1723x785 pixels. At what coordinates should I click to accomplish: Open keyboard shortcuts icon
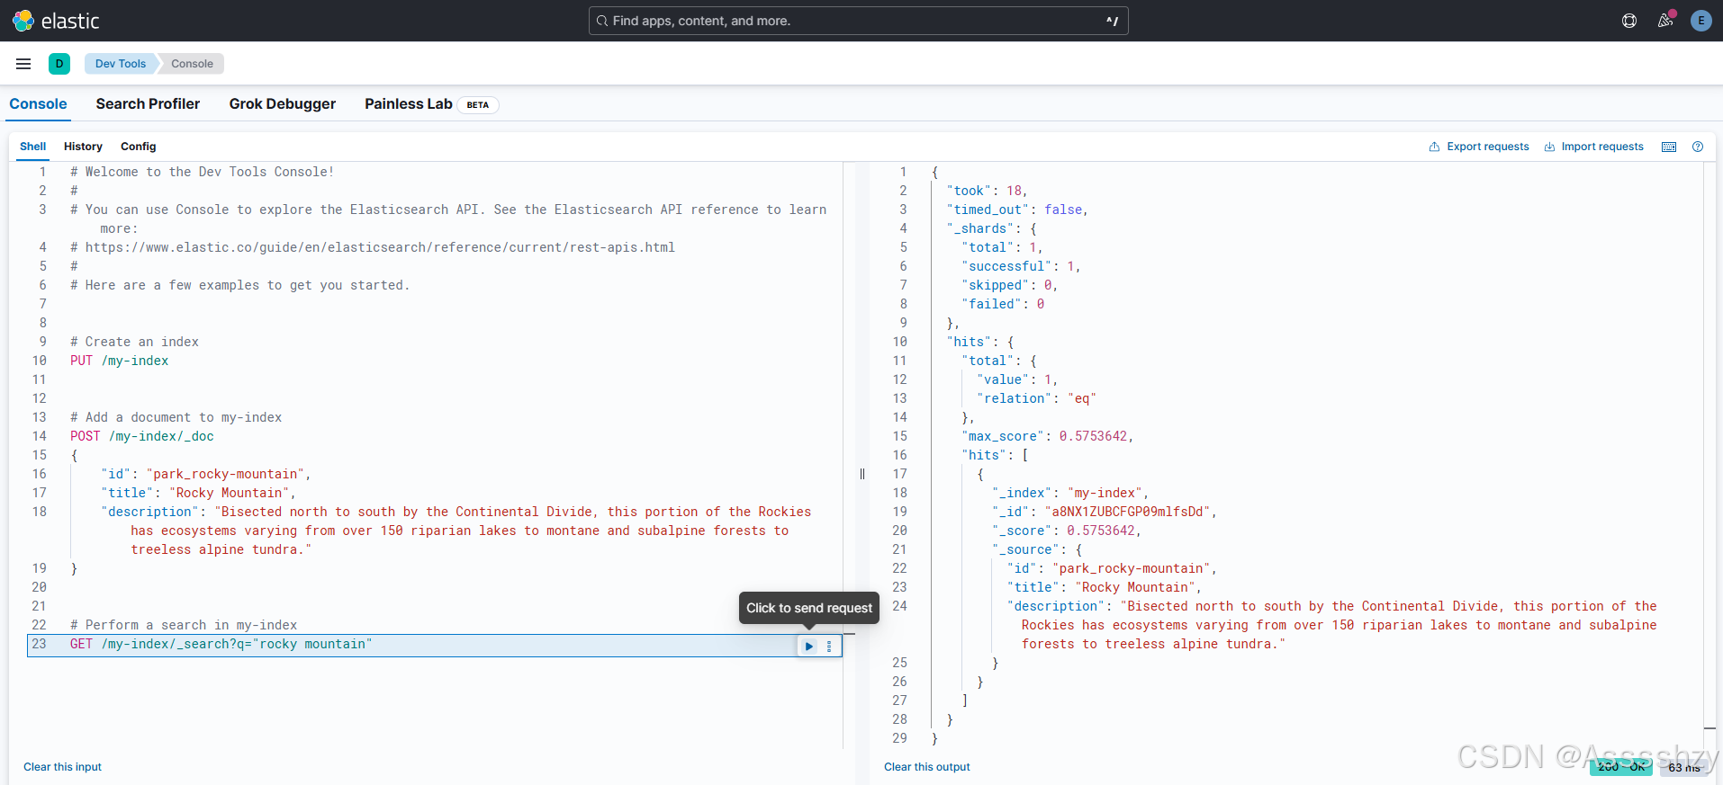1669,147
